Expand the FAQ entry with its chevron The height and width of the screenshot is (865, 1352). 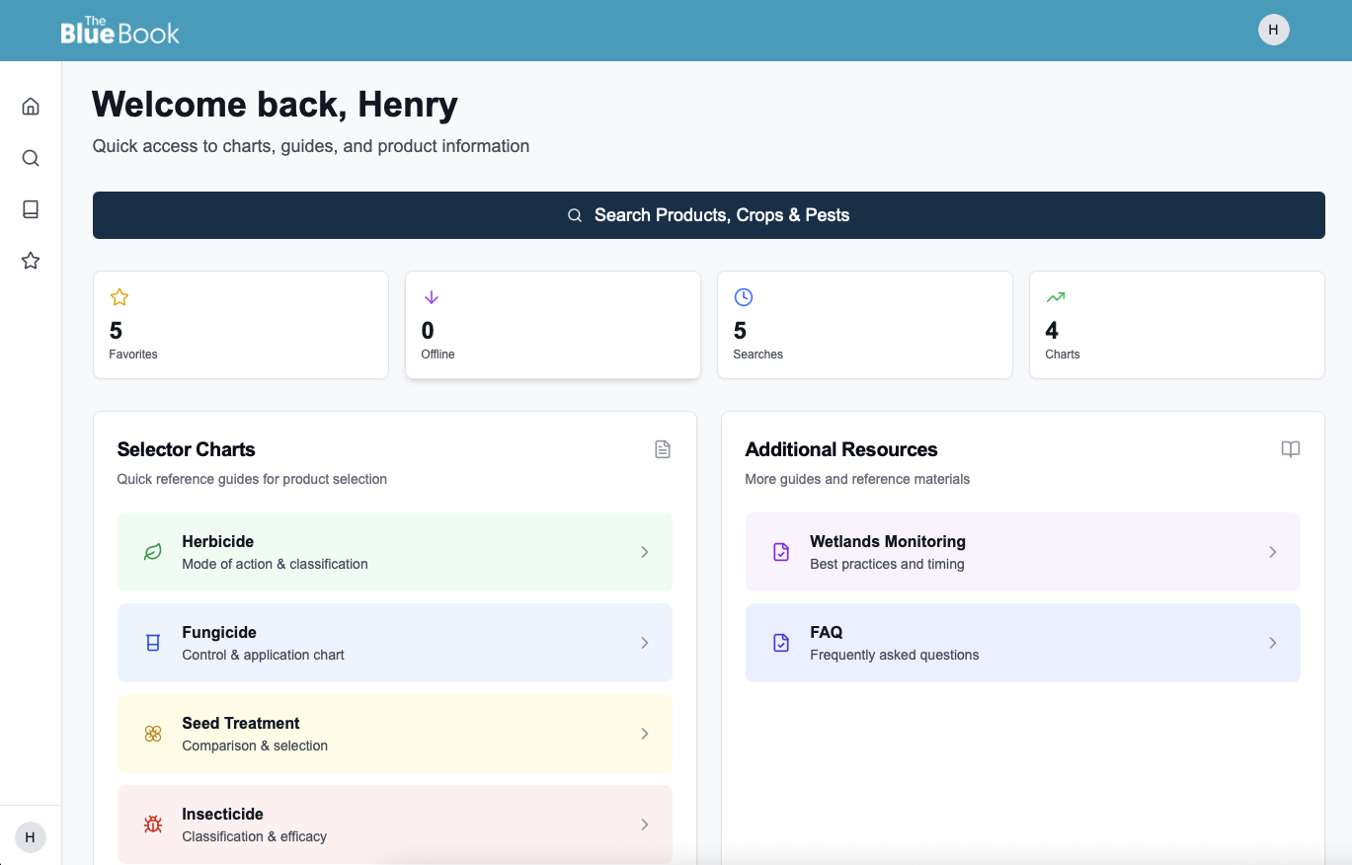(1273, 643)
